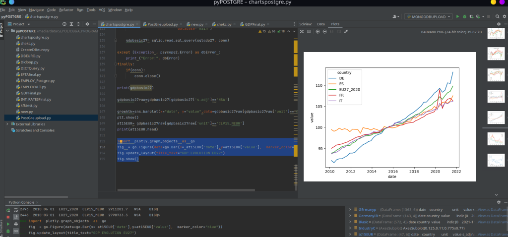Expand the External Libraries node
508x237 pixels.
tap(7, 124)
